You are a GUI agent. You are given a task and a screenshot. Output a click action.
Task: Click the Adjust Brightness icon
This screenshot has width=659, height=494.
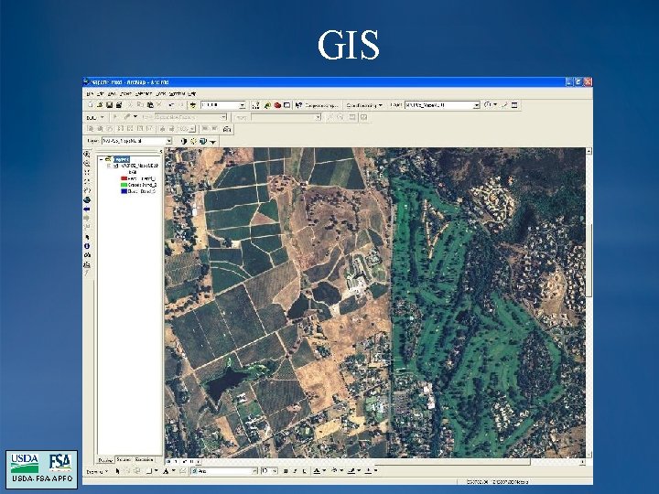click(193, 141)
